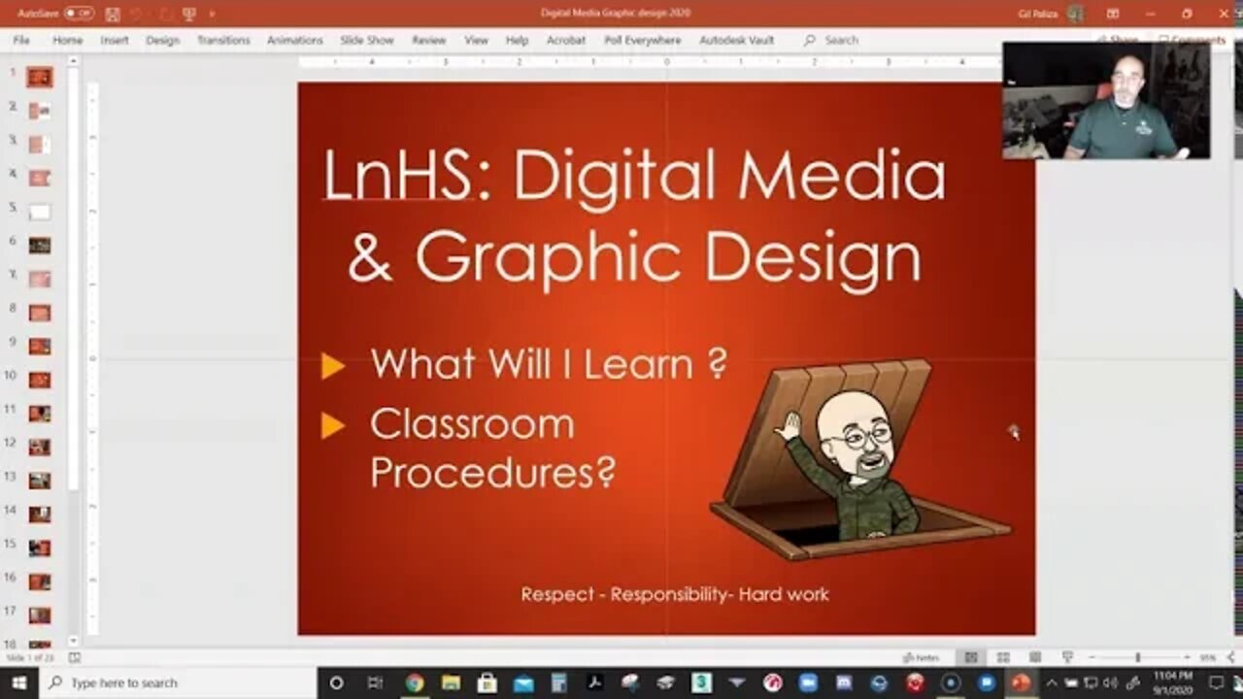The width and height of the screenshot is (1243, 699).
Task: Select slide 16 thumbnail
Action: (x=40, y=581)
